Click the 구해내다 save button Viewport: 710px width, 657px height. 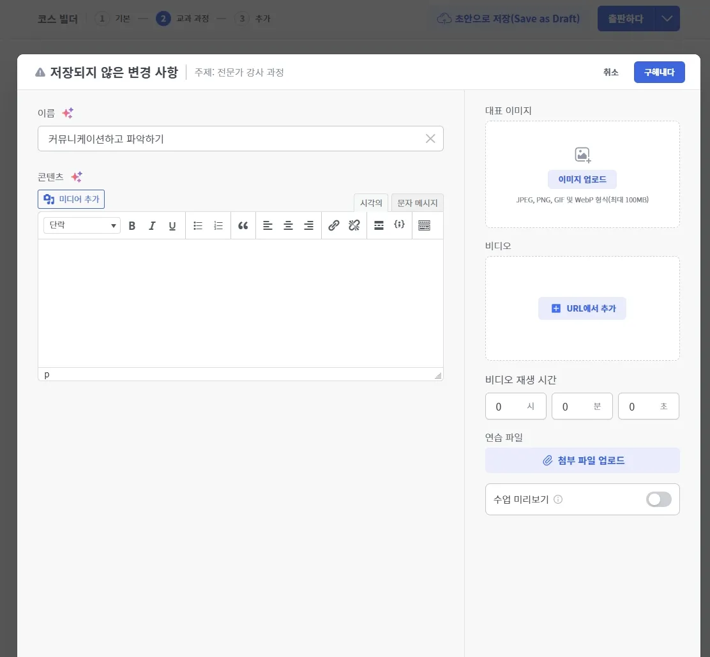pyautogui.click(x=659, y=72)
